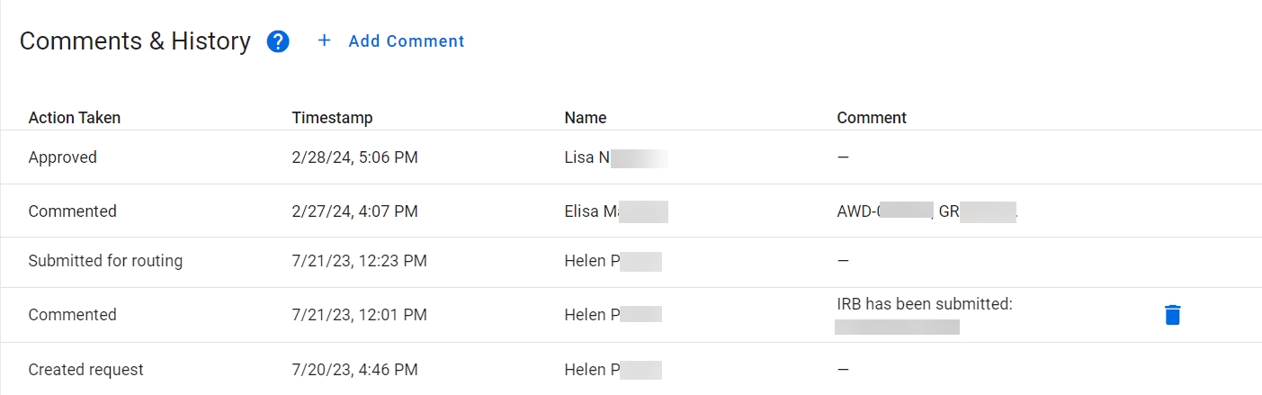This screenshot has width=1262, height=395.
Task: Click the comment starting with AWD
Action: coord(926,211)
